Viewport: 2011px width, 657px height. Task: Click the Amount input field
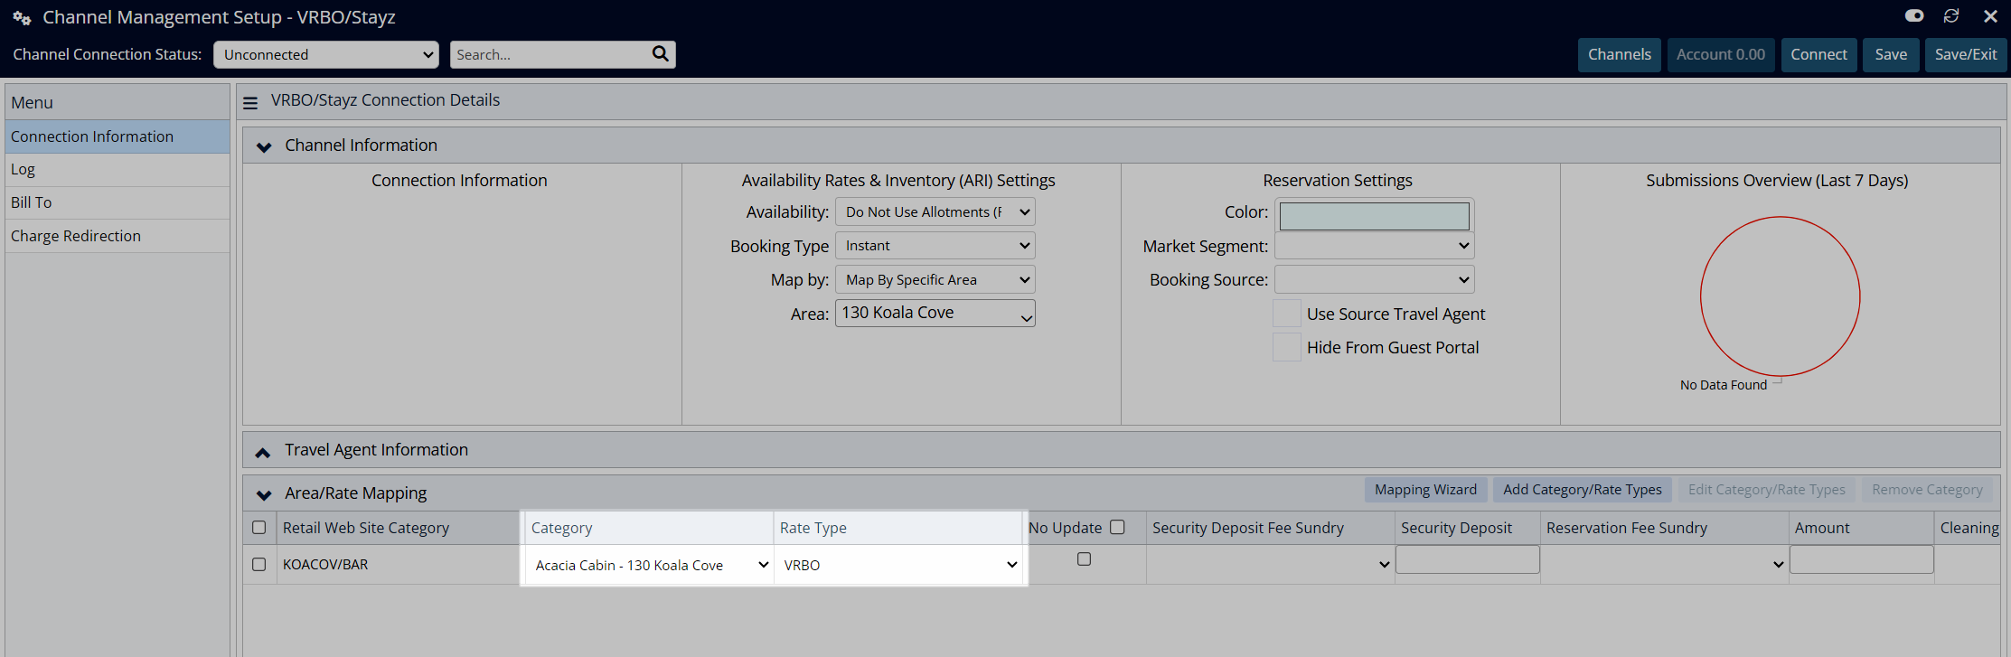(1862, 559)
